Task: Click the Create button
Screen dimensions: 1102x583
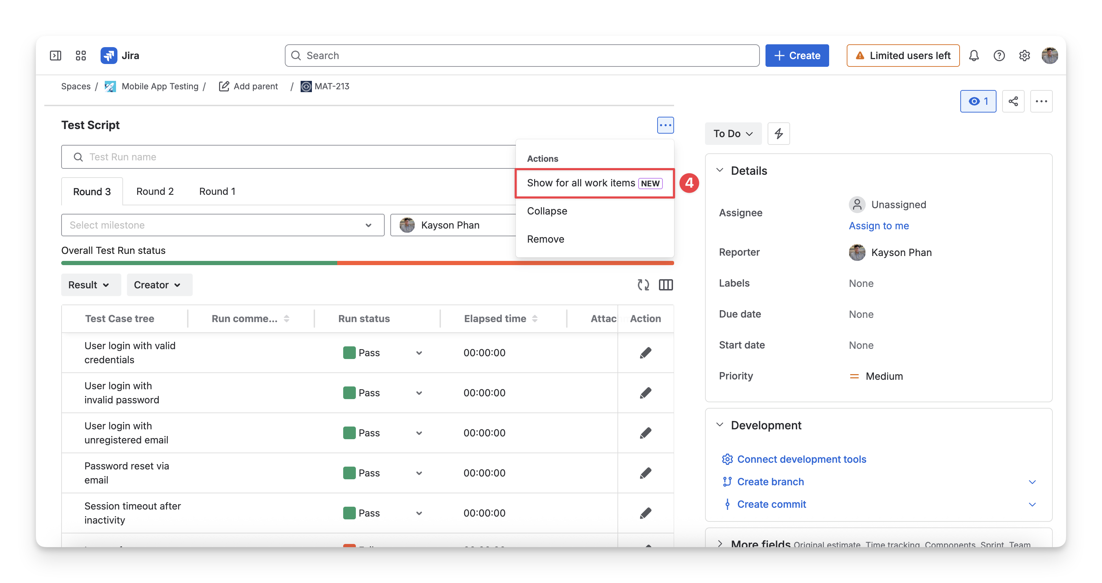Action: (x=797, y=56)
